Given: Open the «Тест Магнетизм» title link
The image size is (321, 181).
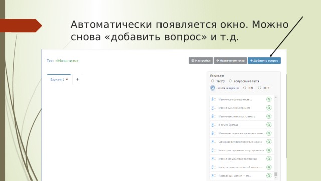Looking at the screenshot, I should click(x=63, y=61).
